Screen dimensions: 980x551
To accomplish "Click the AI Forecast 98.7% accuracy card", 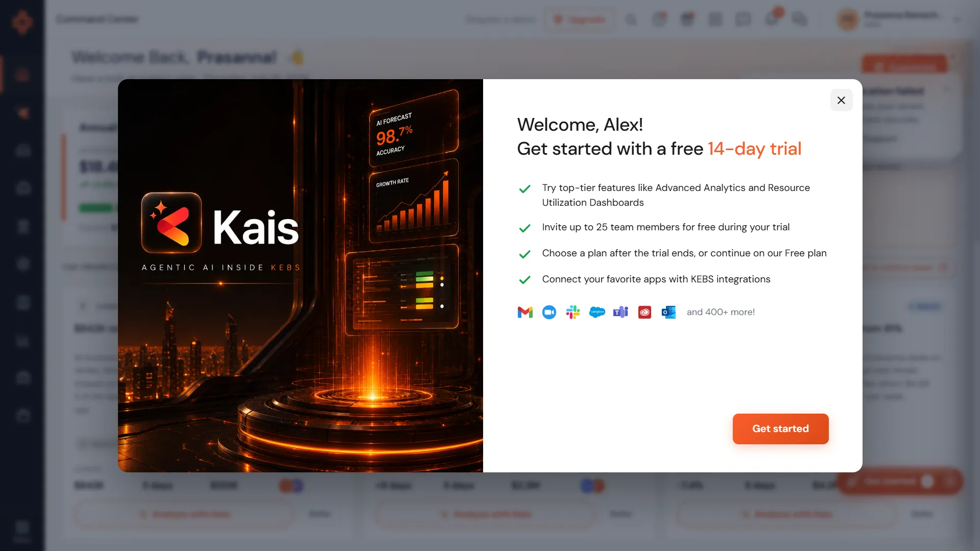I will pos(414,127).
